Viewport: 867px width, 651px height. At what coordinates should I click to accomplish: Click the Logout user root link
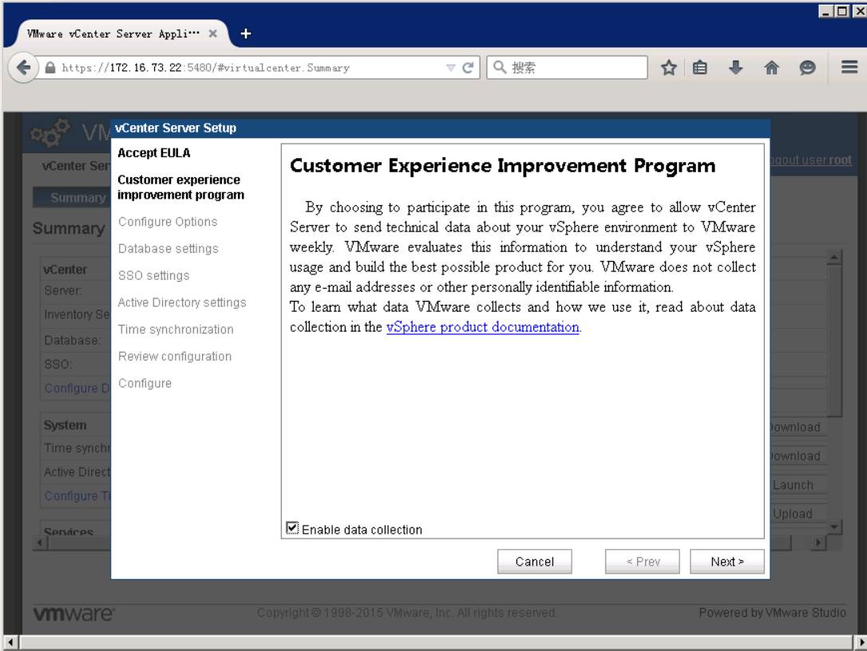[810, 160]
